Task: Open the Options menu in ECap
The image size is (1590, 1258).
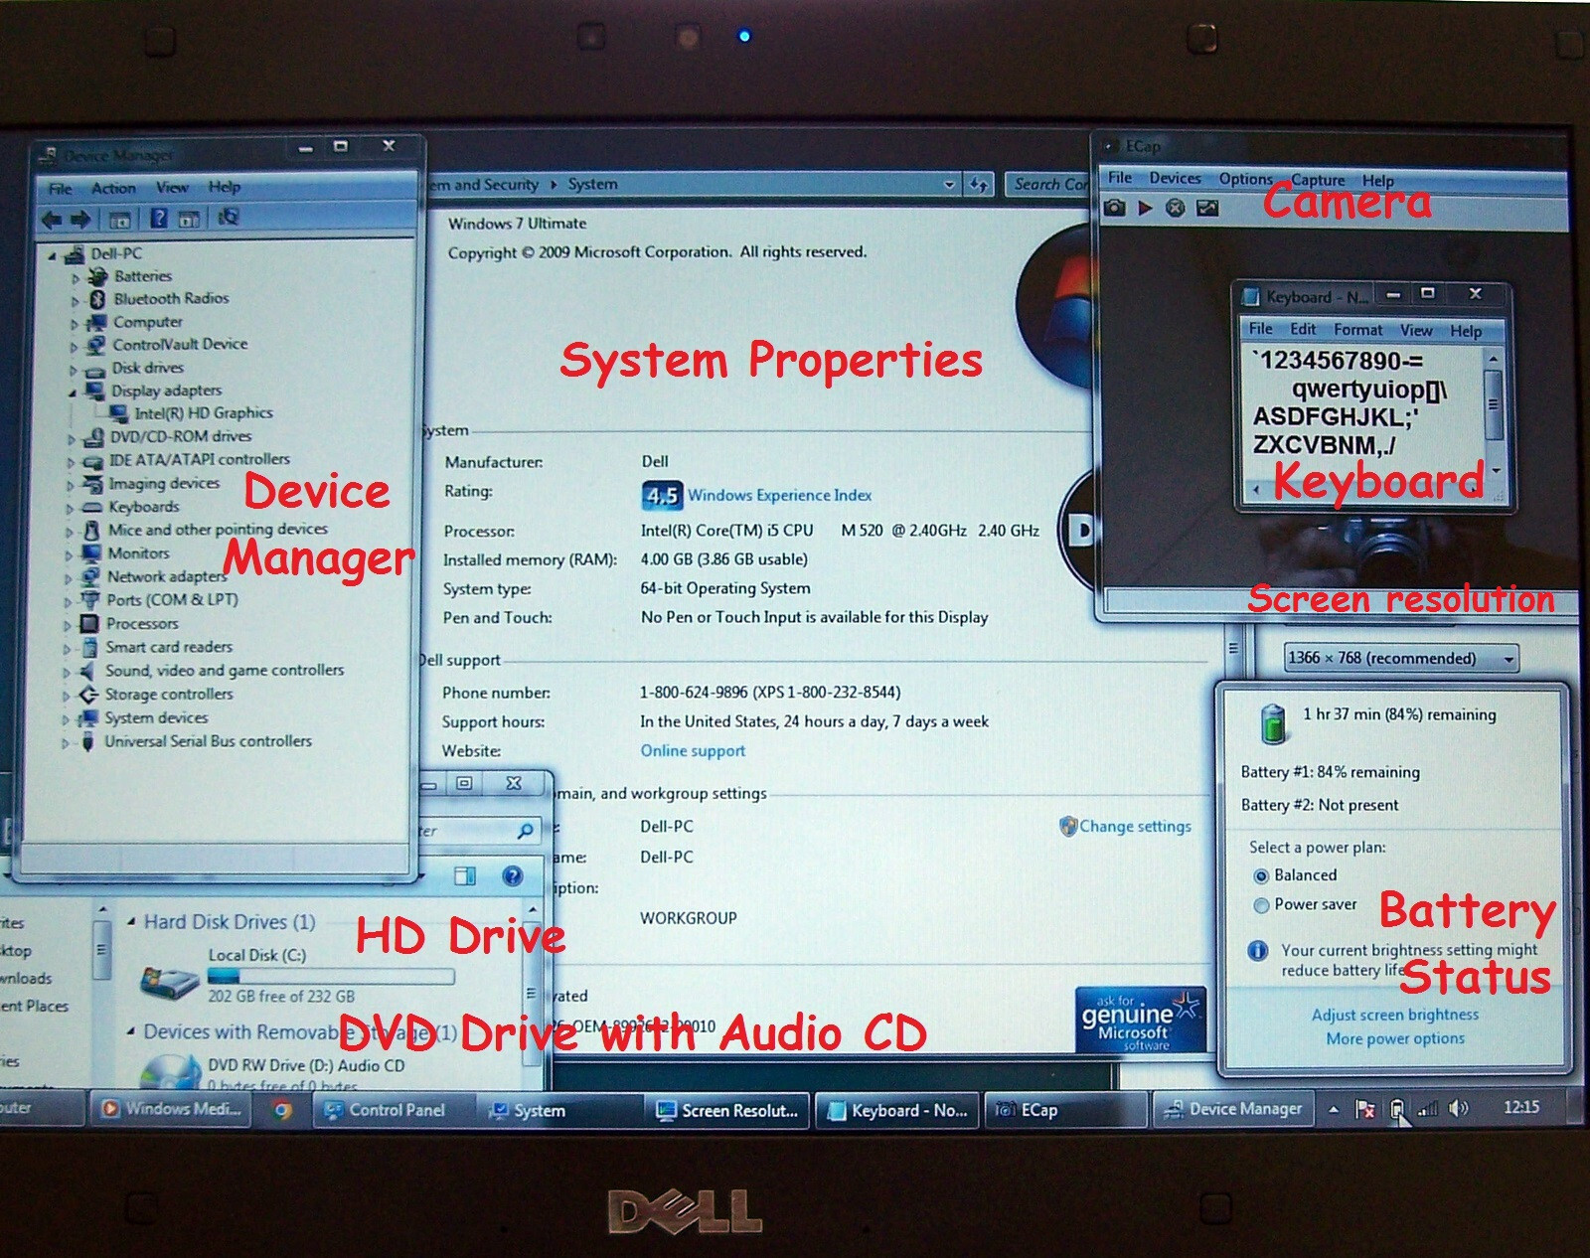Action: pos(1245,179)
